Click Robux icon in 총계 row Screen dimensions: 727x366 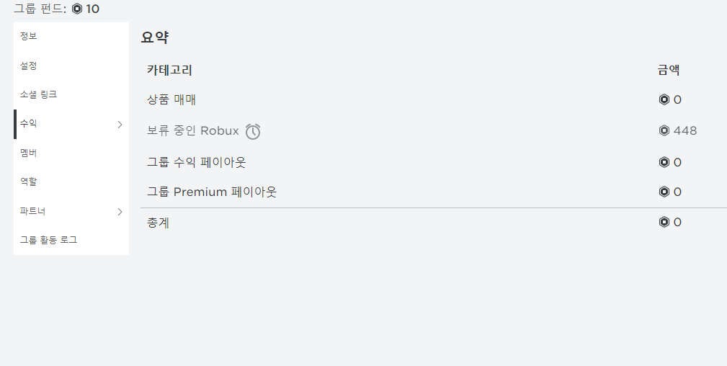[x=664, y=222]
